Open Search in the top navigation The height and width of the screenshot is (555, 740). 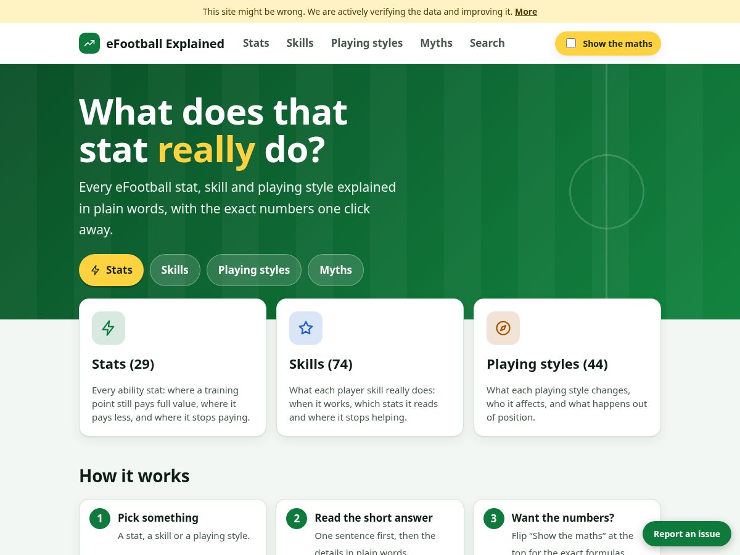pos(487,43)
